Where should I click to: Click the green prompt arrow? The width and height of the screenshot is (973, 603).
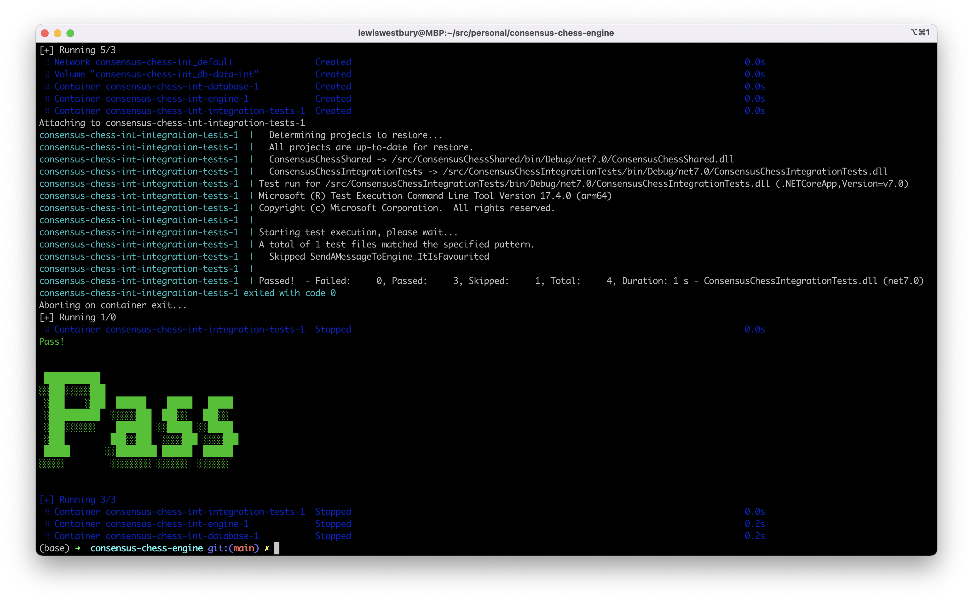(x=77, y=548)
